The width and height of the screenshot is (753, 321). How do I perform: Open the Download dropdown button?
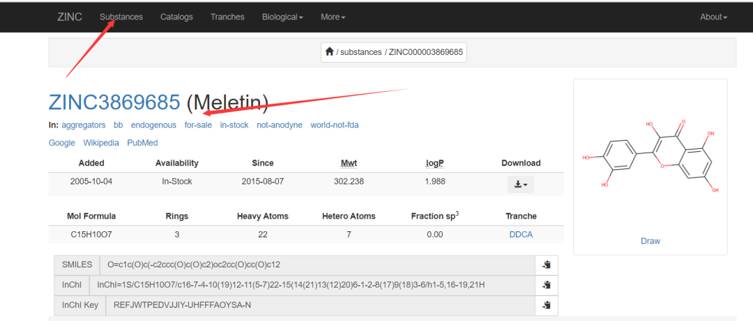click(521, 185)
